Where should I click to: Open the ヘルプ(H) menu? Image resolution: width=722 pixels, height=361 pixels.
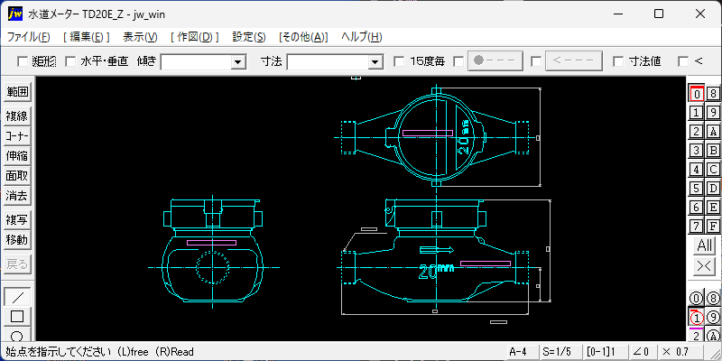coord(362,37)
